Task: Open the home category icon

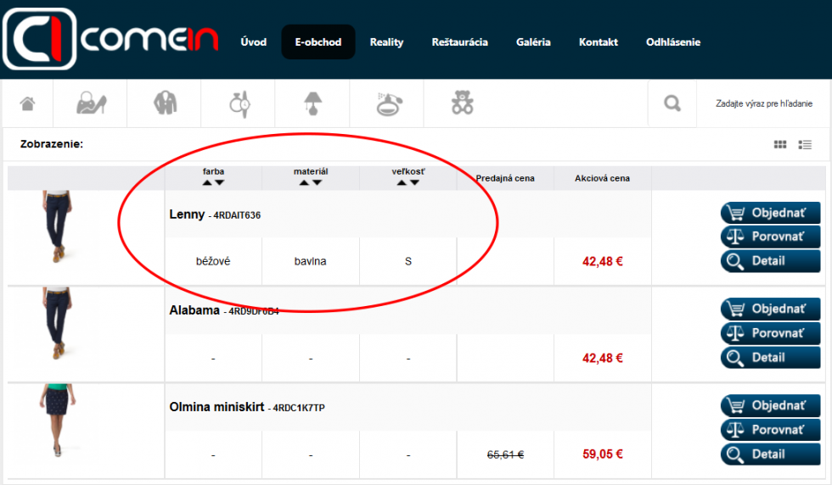Action: coord(27,103)
